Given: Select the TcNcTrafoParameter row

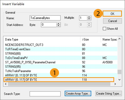Looking at the screenshot, I should coord(61,71).
